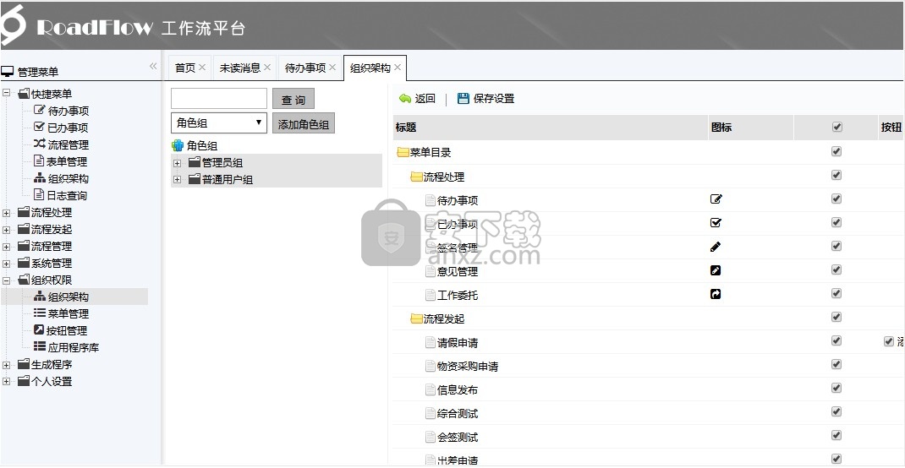Focus the search input field
Viewport: 905px width, 468px height.
(x=219, y=99)
